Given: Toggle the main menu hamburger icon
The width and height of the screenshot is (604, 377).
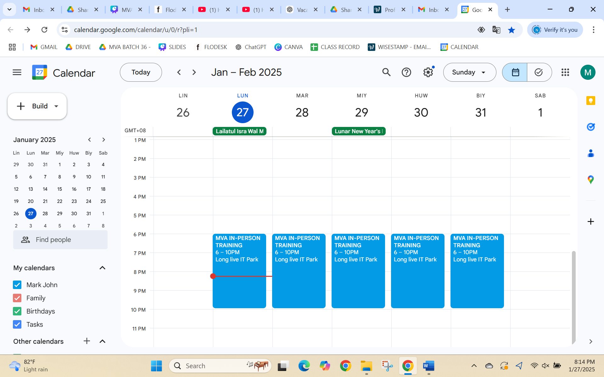Looking at the screenshot, I should [x=17, y=72].
